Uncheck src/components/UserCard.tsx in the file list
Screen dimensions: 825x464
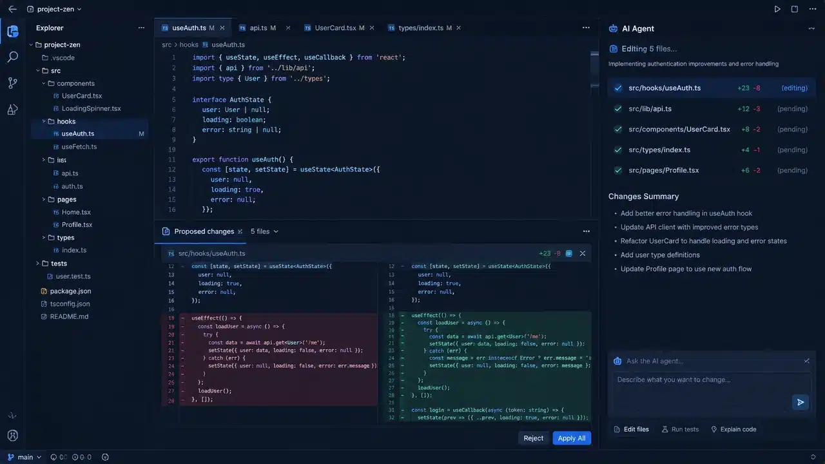(618, 129)
